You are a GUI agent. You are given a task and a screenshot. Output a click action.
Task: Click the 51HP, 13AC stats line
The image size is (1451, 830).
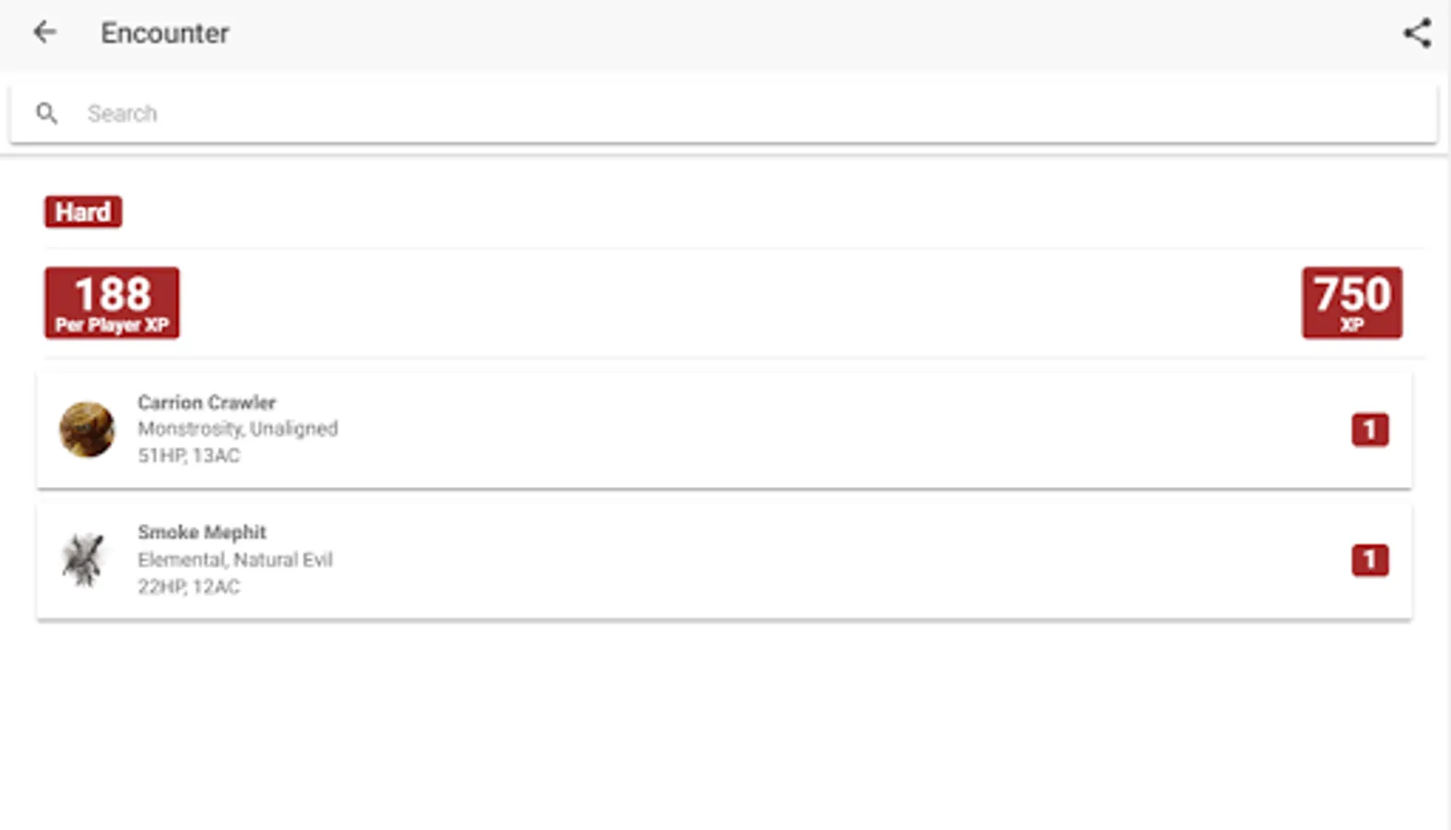(189, 456)
